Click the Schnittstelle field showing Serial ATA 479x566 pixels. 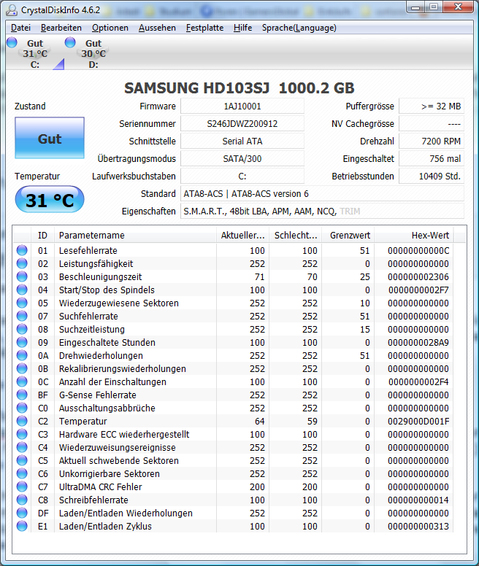point(242,141)
